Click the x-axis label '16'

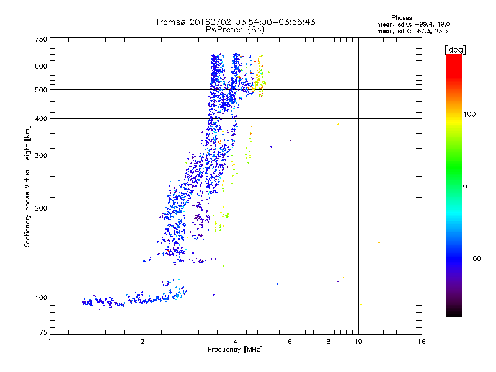click(x=422, y=342)
